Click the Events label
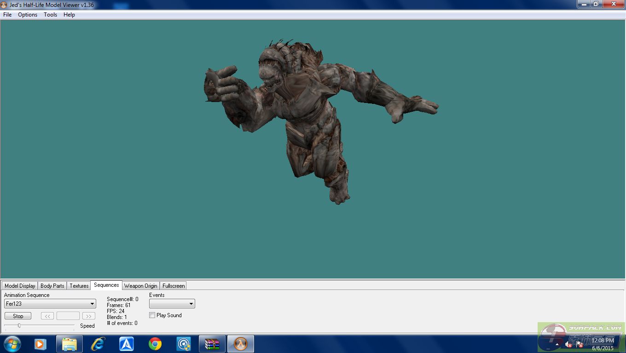Screen dimensions: 626x353 (157, 295)
